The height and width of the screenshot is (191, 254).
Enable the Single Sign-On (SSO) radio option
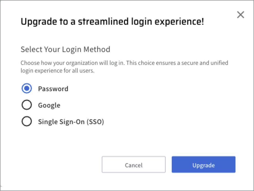point(27,121)
